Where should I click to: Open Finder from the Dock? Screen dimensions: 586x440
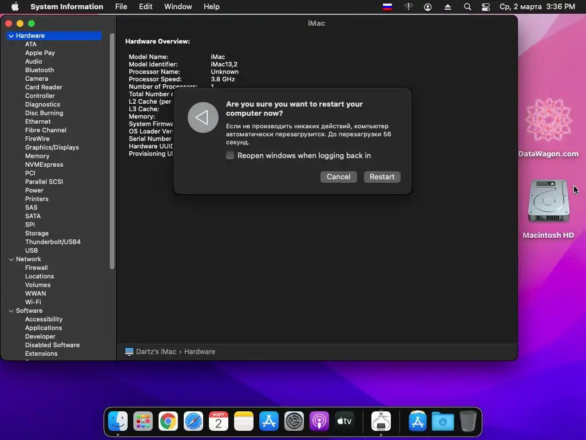118,421
